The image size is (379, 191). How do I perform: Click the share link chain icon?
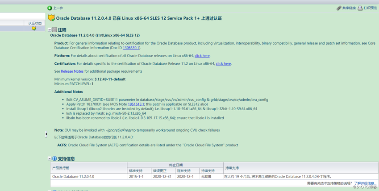point(339,8)
